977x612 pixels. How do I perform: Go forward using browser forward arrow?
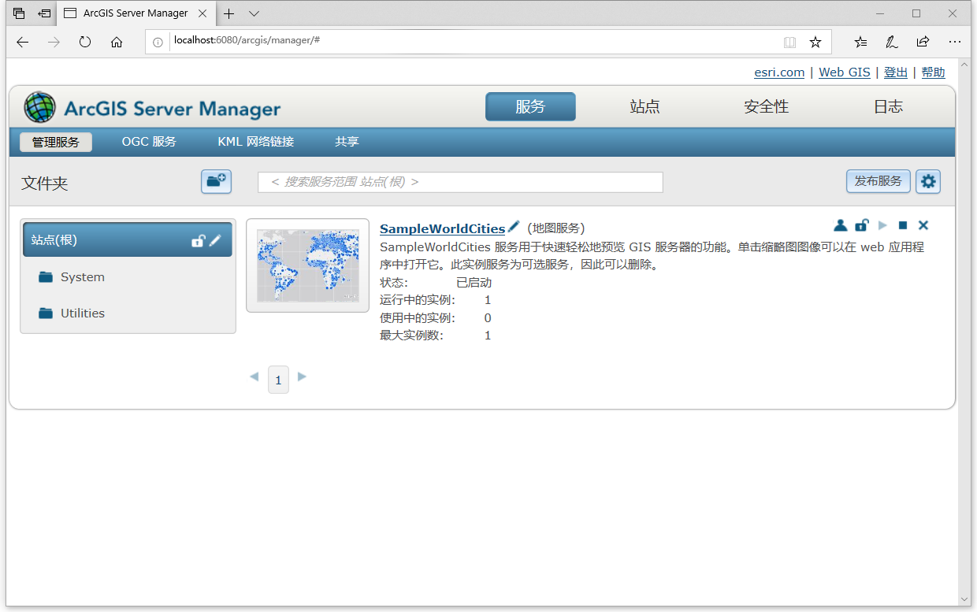tap(54, 43)
